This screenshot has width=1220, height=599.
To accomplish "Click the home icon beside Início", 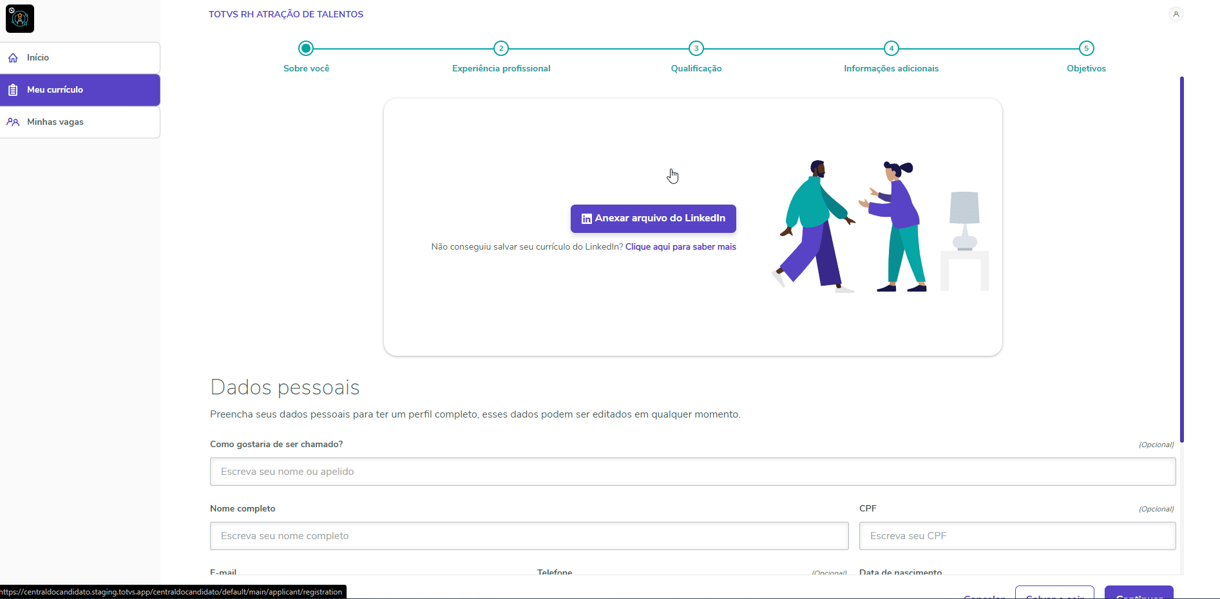I will 13,58.
